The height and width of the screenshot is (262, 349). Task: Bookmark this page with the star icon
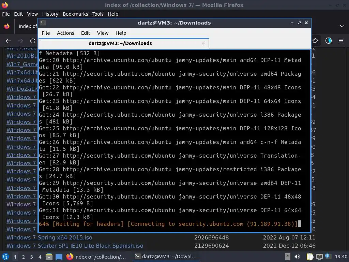315,41
